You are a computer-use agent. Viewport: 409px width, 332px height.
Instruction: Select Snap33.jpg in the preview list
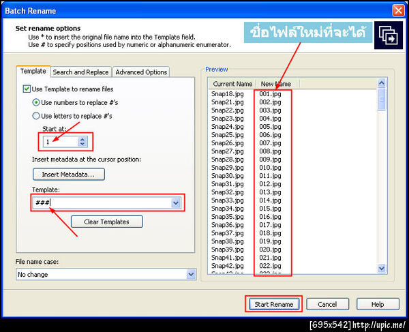point(228,200)
